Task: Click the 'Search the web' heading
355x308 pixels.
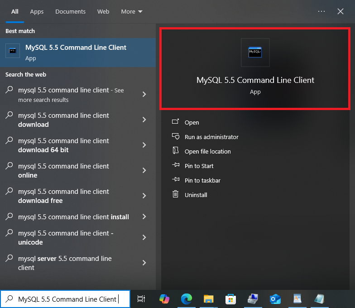Action: point(26,74)
